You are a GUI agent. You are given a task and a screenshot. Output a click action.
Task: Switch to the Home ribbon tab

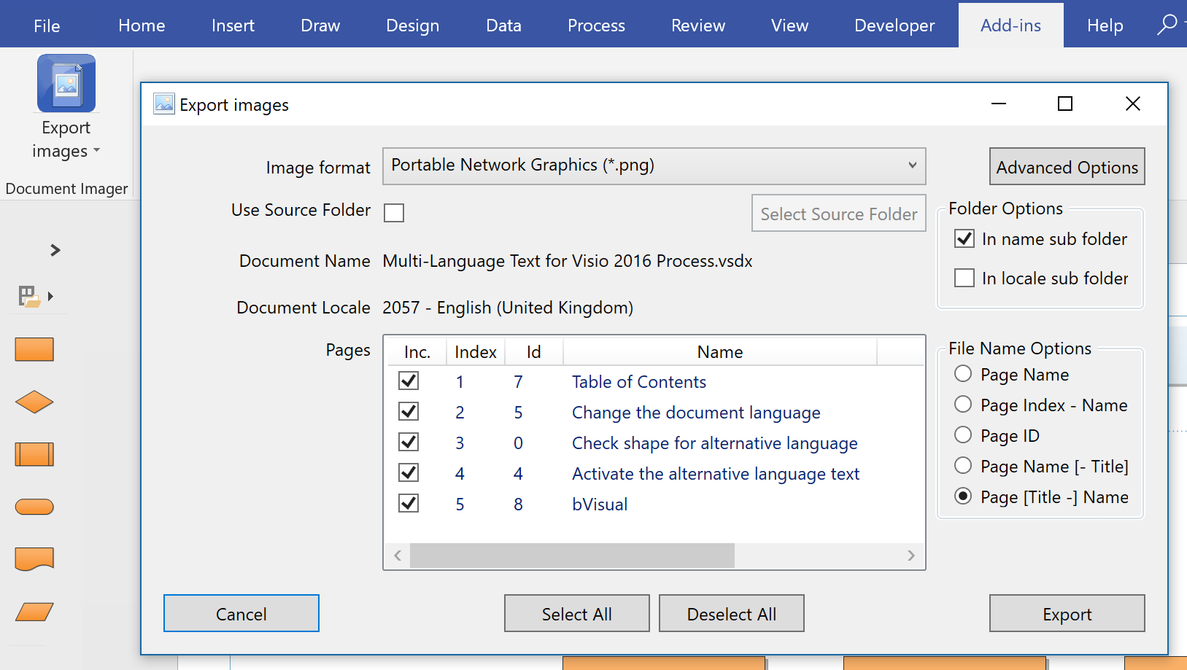pos(141,24)
